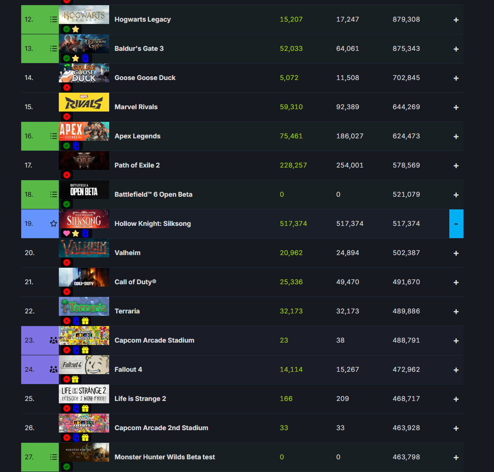The image size is (494, 472).
Task: Click red X badge under Marvel Rivals thumbnail
Action: 66,117
